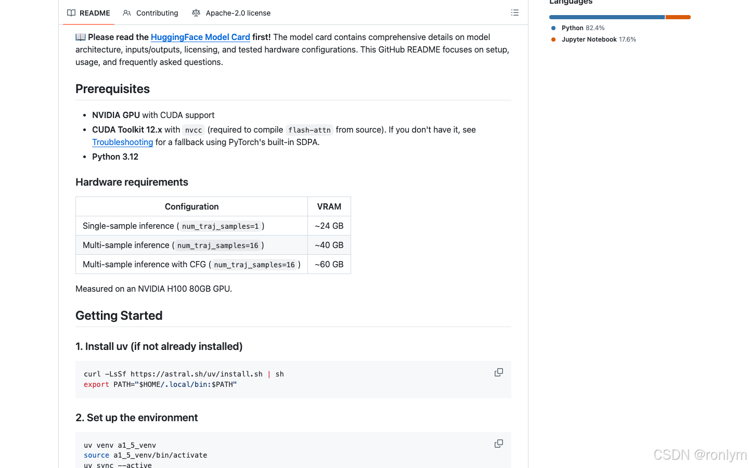Click the license scale icon
The height and width of the screenshot is (468, 749).
(x=196, y=13)
